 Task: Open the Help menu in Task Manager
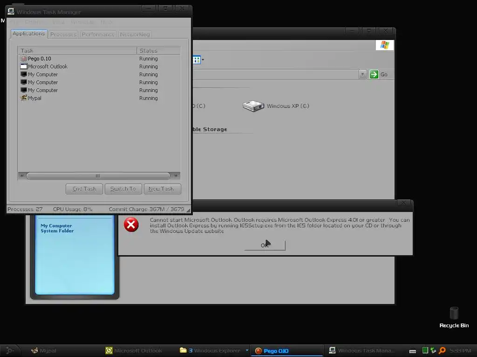(x=107, y=22)
